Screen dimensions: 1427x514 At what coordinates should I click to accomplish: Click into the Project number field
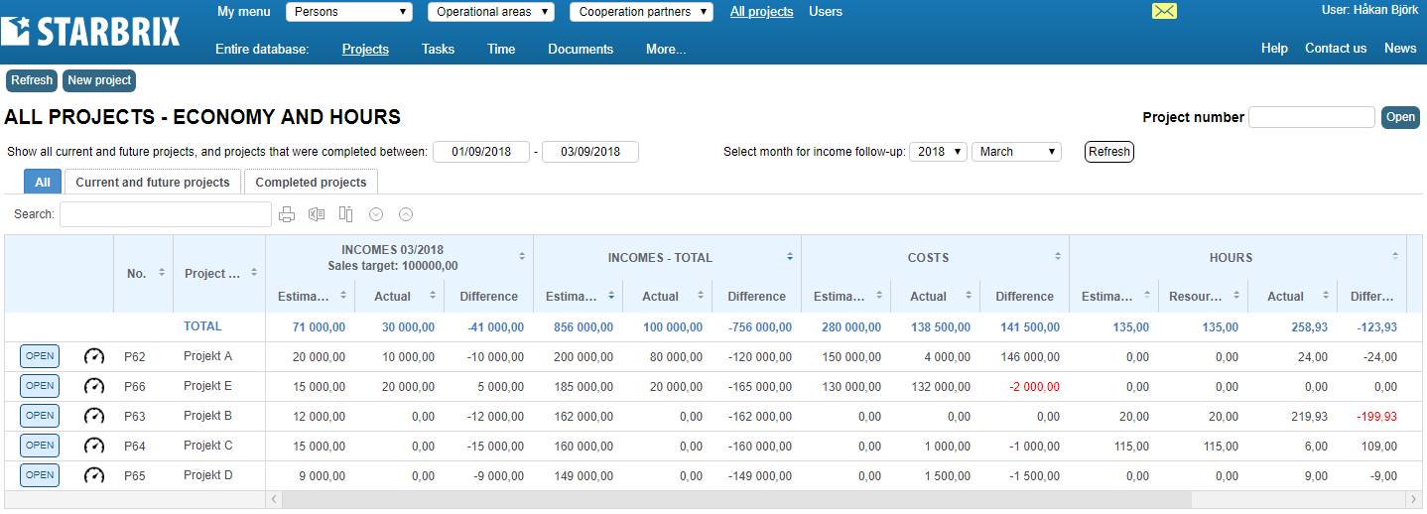coord(1311,117)
